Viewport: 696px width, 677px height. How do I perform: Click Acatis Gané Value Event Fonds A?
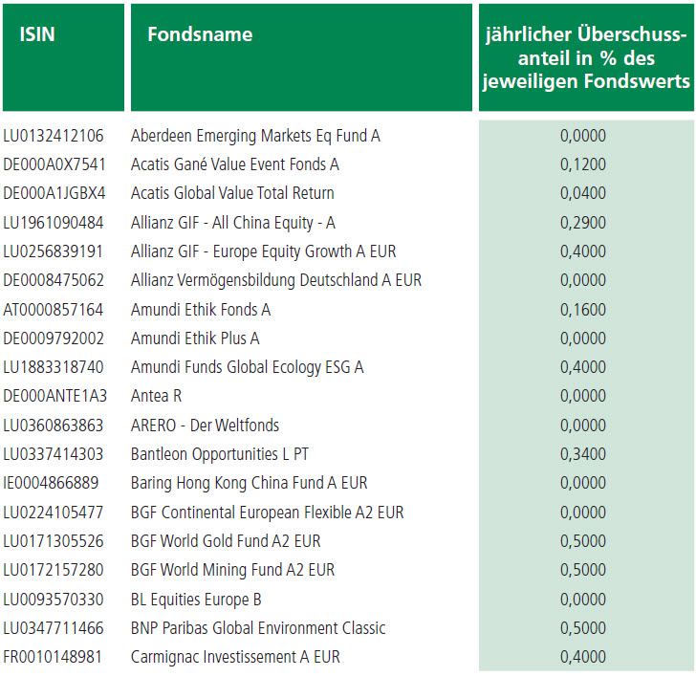pyautogui.click(x=234, y=164)
